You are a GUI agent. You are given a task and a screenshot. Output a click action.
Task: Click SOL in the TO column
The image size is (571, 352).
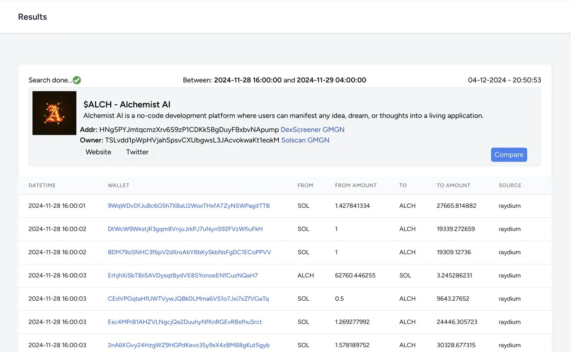[x=406, y=275]
